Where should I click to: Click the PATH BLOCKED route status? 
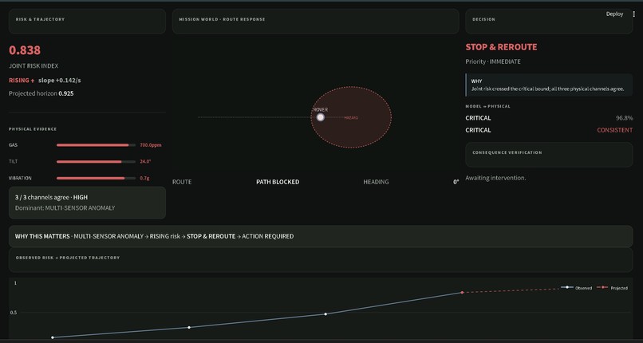(278, 182)
